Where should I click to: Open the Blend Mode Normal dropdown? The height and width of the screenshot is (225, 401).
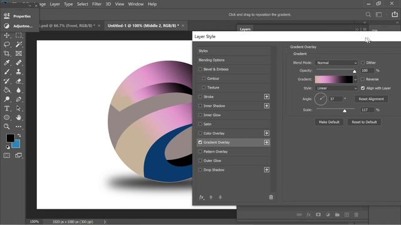pos(336,62)
